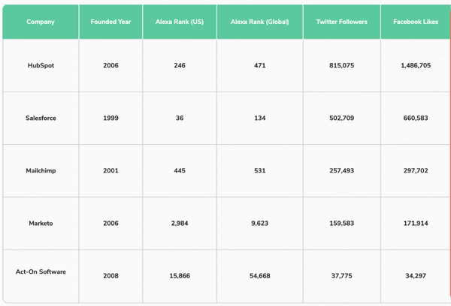Select the Act-On Software cell
The image size is (451, 306).
pyautogui.click(x=40, y=271)
